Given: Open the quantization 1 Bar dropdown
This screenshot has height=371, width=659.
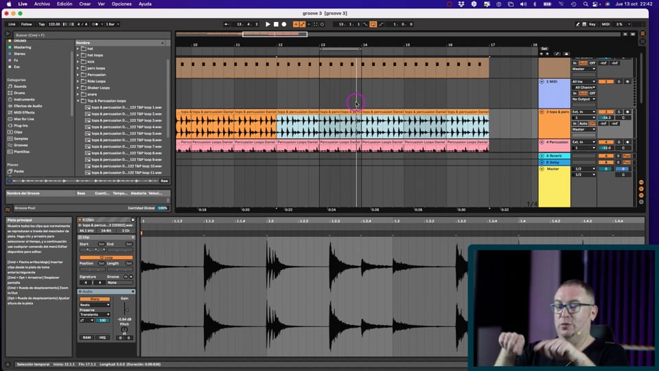Looking at the screenshot, I should (x=112, y=25).
